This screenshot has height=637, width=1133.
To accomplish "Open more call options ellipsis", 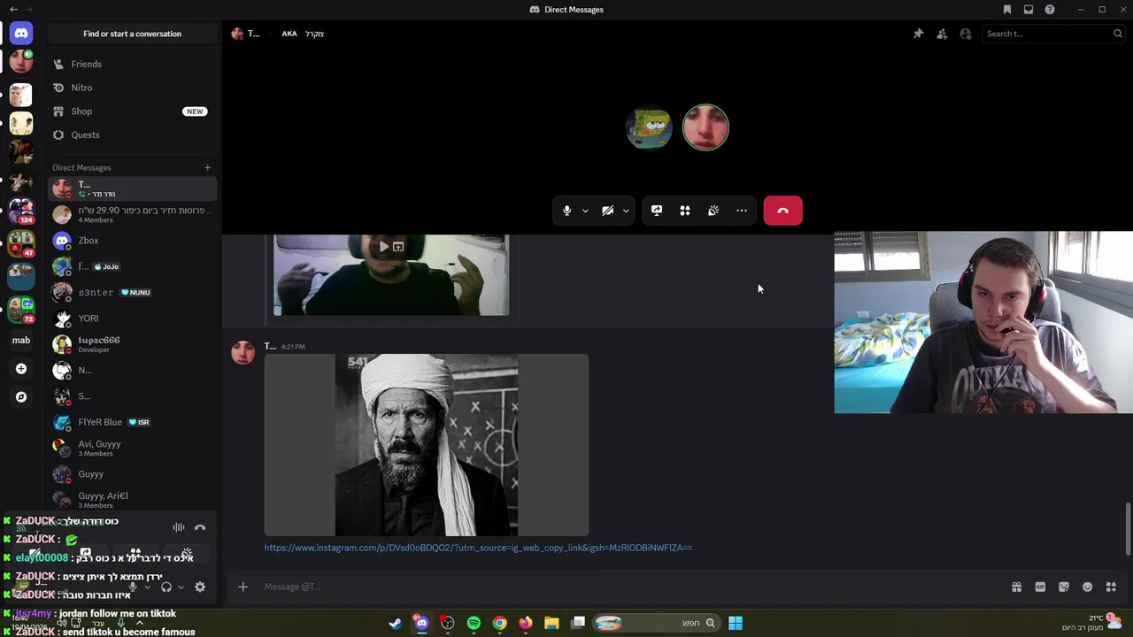I will coord(742,211).
